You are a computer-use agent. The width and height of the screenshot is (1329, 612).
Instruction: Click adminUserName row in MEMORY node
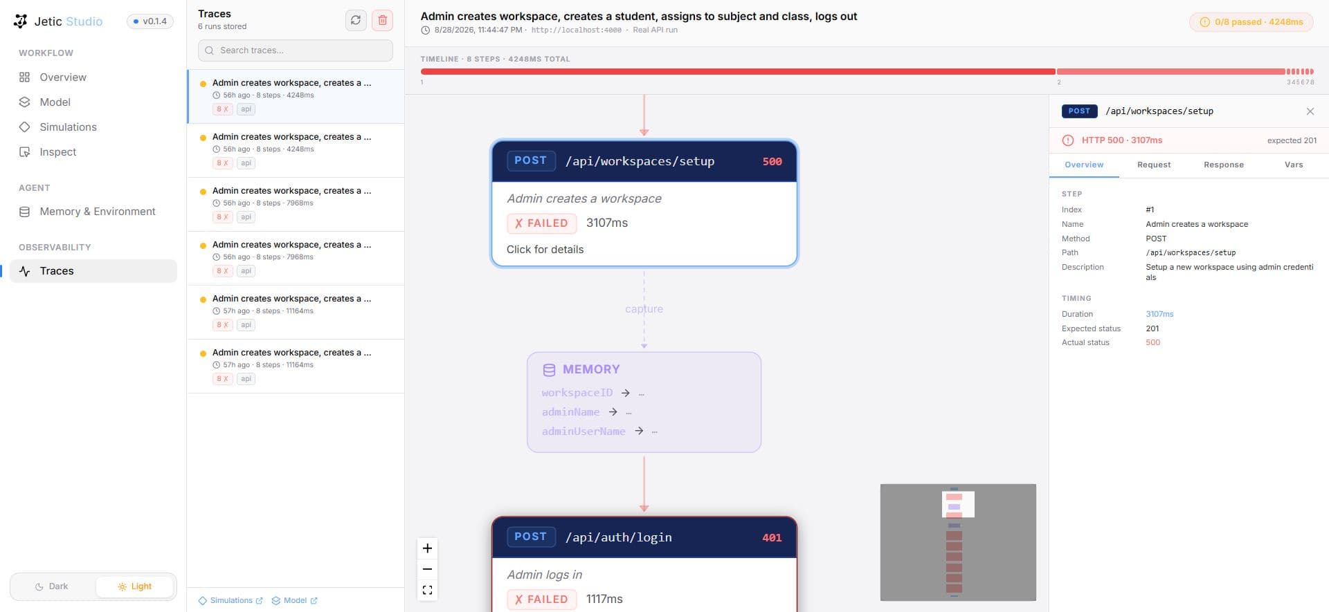pyautogui.click(x=599, y=432)
